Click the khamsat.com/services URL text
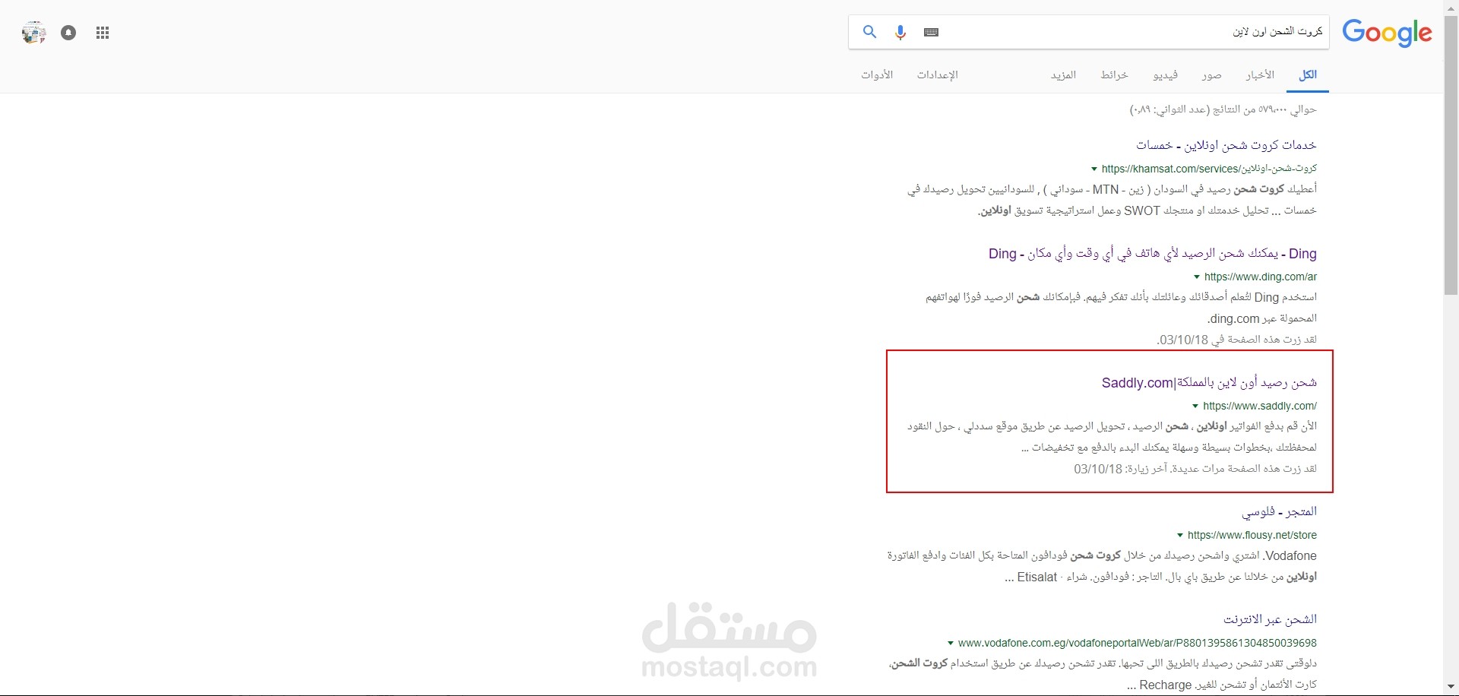Image resolution: width=1459 pixels, height=696 pixels. coord(1209,169)
